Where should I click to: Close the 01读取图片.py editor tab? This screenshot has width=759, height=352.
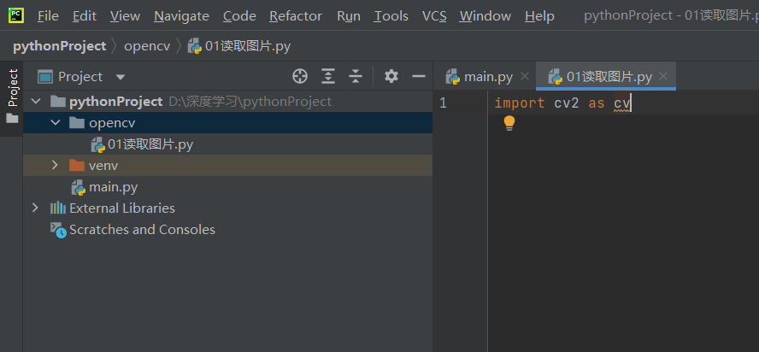pyautogui.click(x=663, y=76)
